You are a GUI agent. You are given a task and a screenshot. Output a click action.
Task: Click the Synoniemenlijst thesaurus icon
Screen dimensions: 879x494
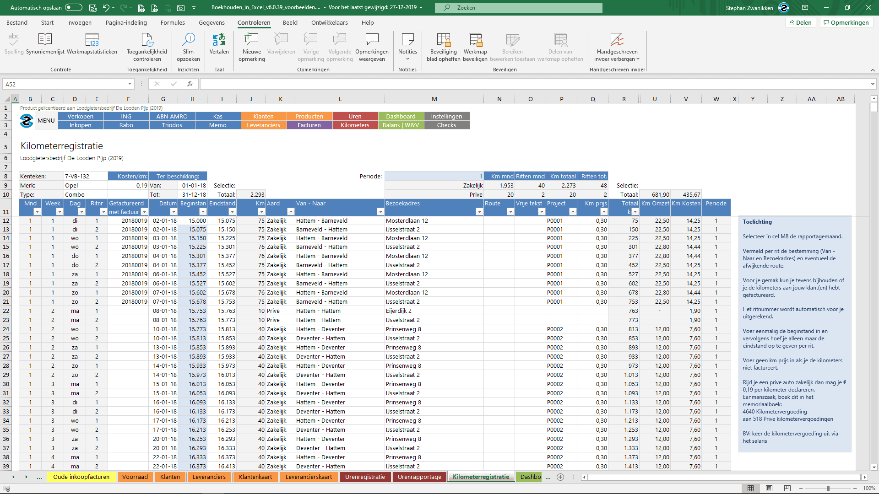coord(45,40)
